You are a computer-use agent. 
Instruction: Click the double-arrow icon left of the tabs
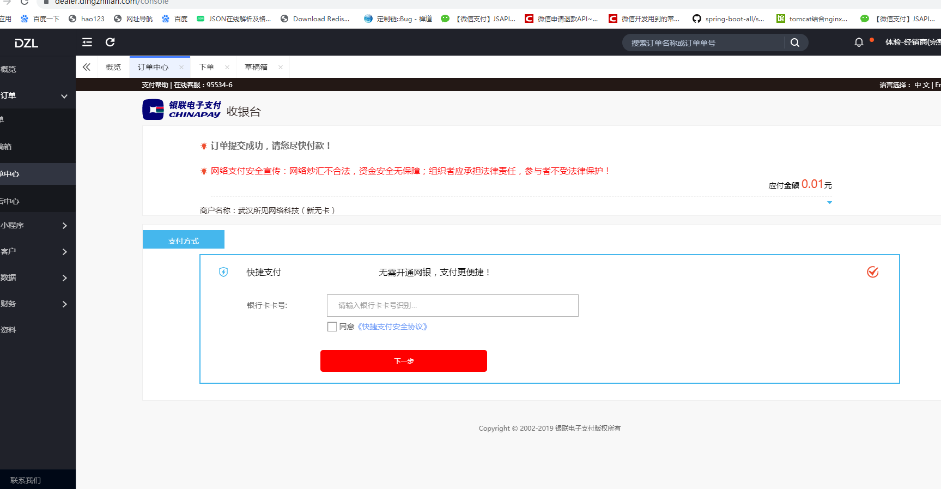pyautogui.click(x=87, y=67)
